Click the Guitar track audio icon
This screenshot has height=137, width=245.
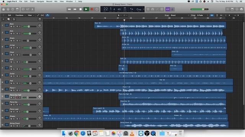7,75
